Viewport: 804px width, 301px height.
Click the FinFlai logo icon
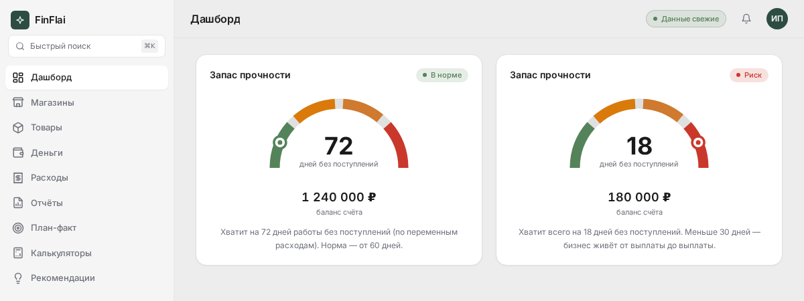tap(20, 20)
